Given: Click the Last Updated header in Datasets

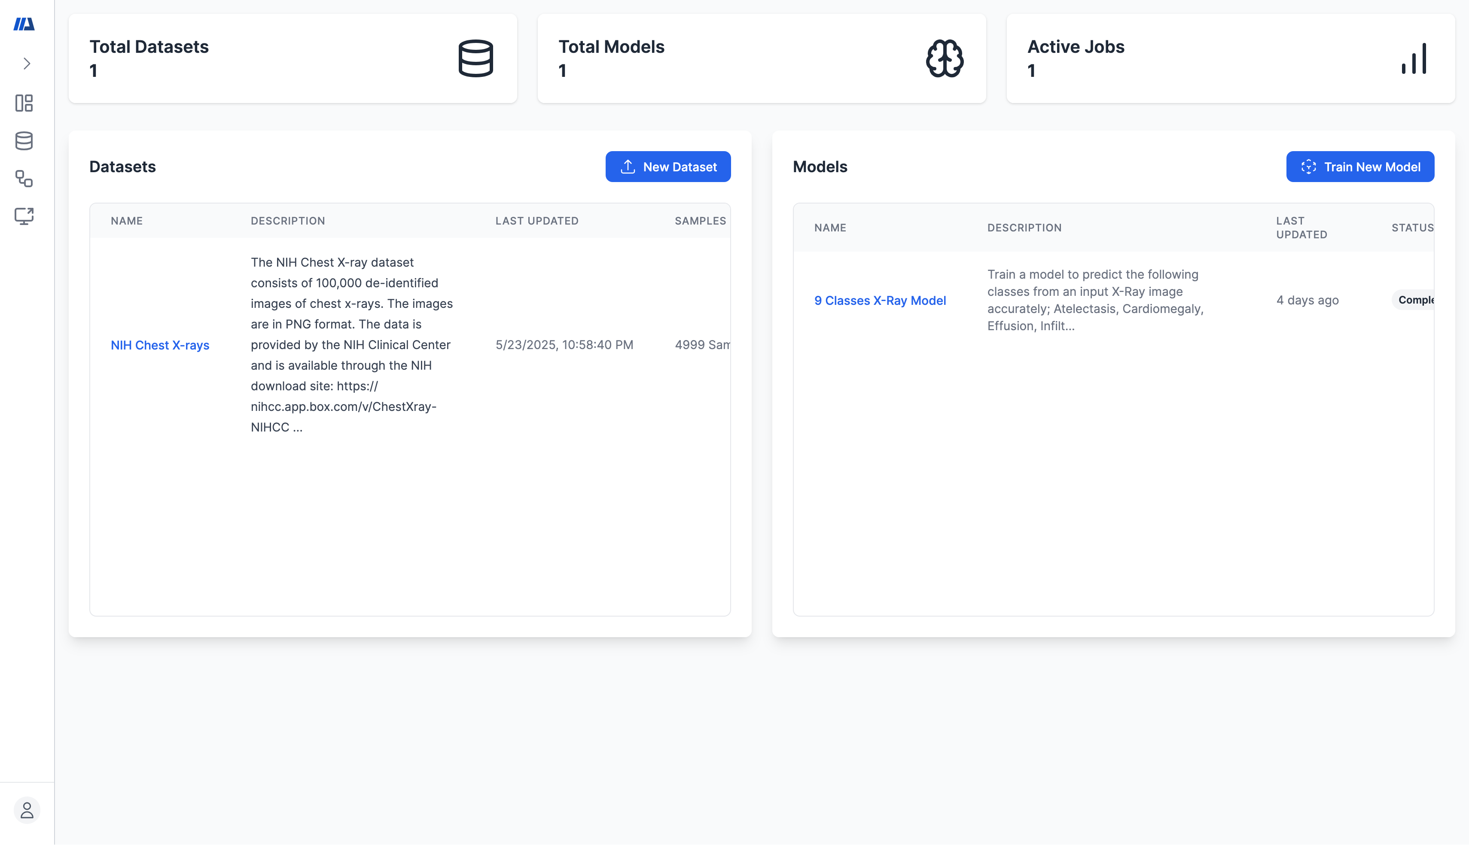Looking at the screenshot, I should pyautogui.click(x=537, y=221).
